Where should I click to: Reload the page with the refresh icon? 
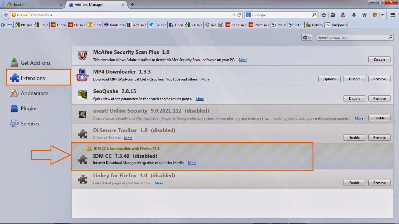pyautogui.click(x=239, y=15)
